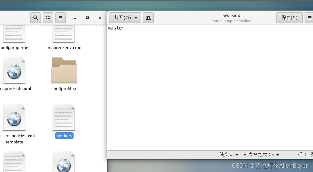Create new document in text editor

tap(148, 18)
